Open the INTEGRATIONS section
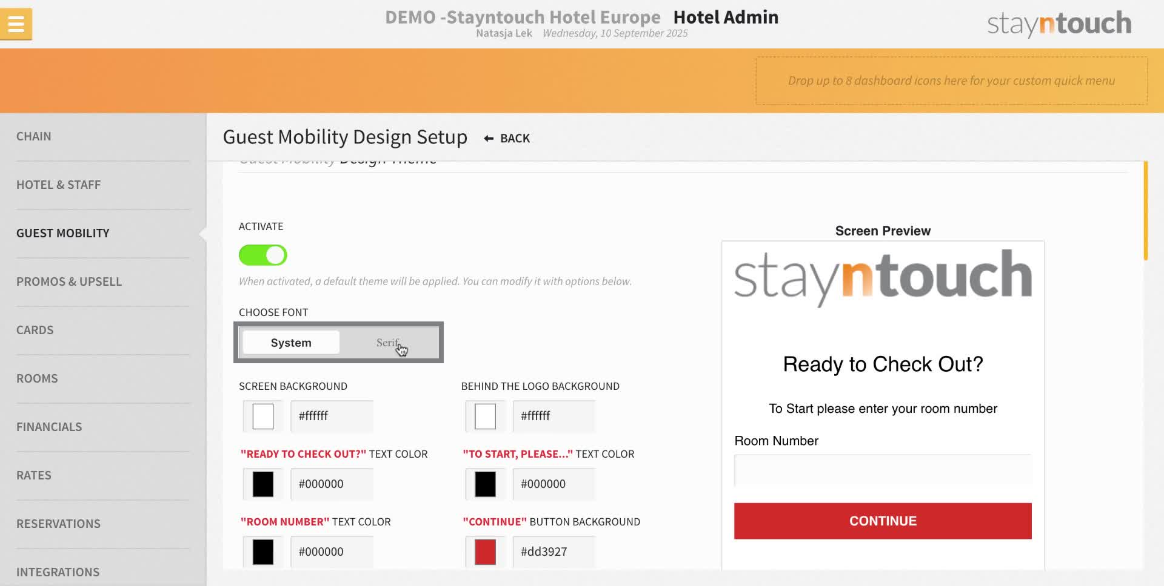 [x=58, y=573]
